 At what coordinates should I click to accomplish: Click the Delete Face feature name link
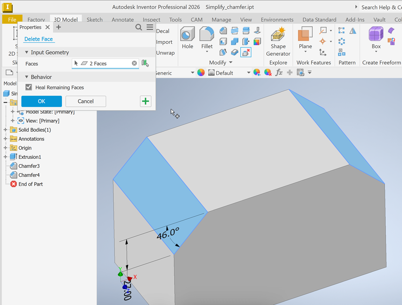tap(38, 39)
